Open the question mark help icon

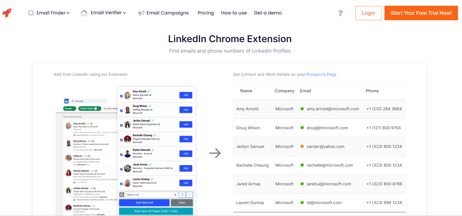[x=340, y=13]
